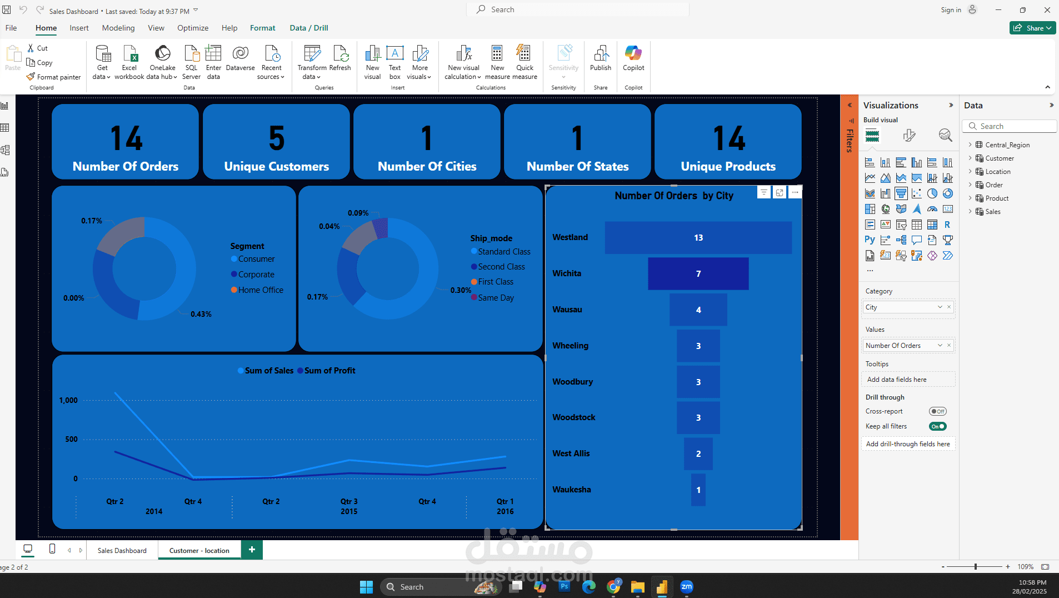
Task: Select the Q&A speech bubble visual
Action: [917, 240]
